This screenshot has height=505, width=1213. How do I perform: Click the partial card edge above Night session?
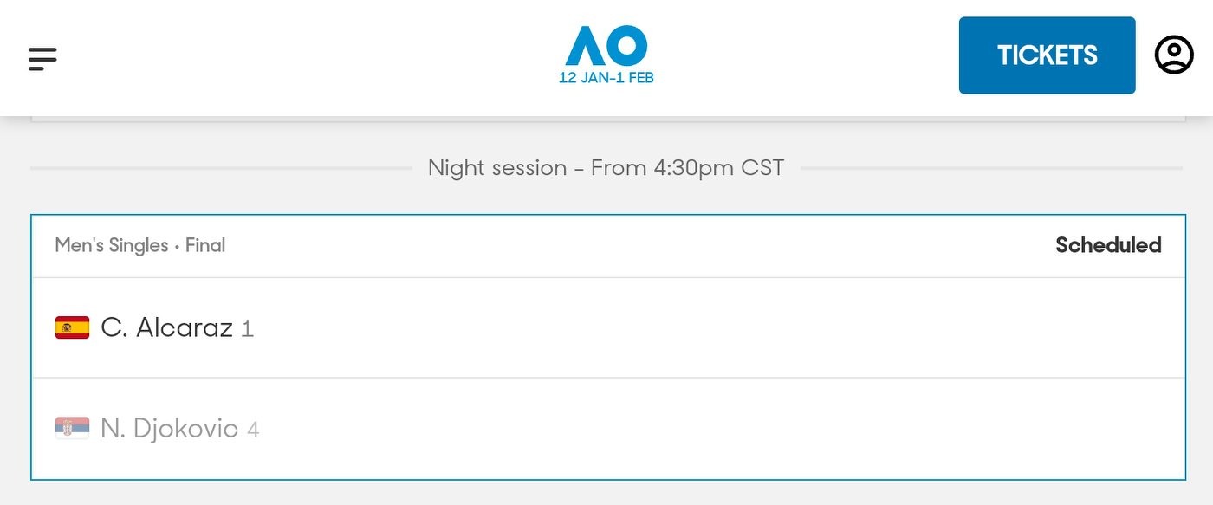click(x=606, y=120)
